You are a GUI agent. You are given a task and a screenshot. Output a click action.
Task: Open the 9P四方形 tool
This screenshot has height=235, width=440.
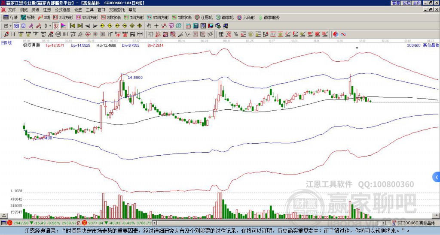(x=87, y=17)
